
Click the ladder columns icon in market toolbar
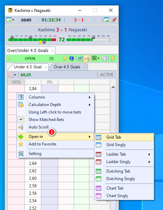point(104,58)
